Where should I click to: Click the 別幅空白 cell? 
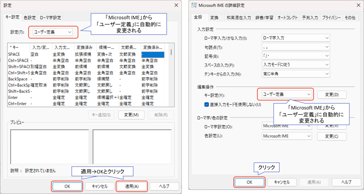click(39, 66)
